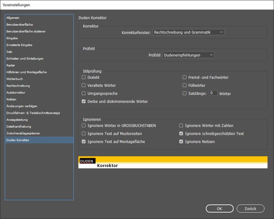Uncheck Ignoriere Text auf Montagefläche
Viewport: 274px width, 219px height.
pos(84,142)
